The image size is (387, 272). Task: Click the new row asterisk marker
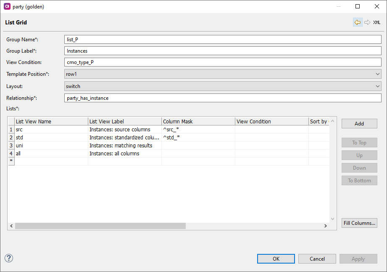[x=11, y=161]
